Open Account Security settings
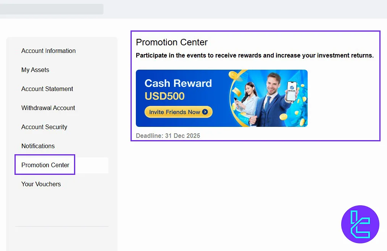Screen dimensions: 387x251 coord(44,127)
